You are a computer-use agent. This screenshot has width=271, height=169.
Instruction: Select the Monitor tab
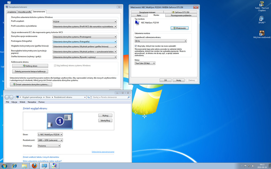coord(156,15)
